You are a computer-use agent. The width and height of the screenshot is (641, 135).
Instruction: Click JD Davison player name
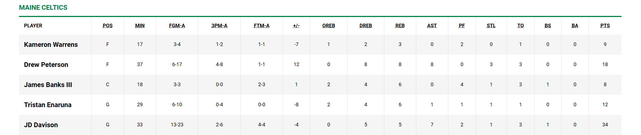pyautogui.click(x=41, y=125)
